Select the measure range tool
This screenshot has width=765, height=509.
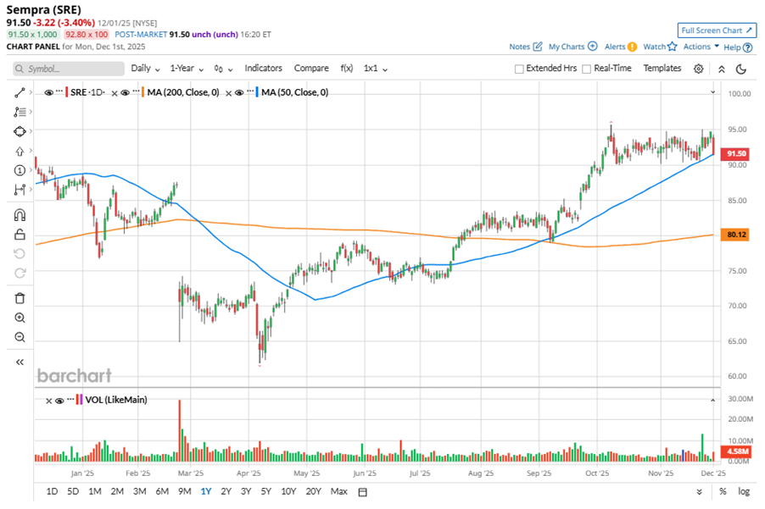(x=20, y=190)
